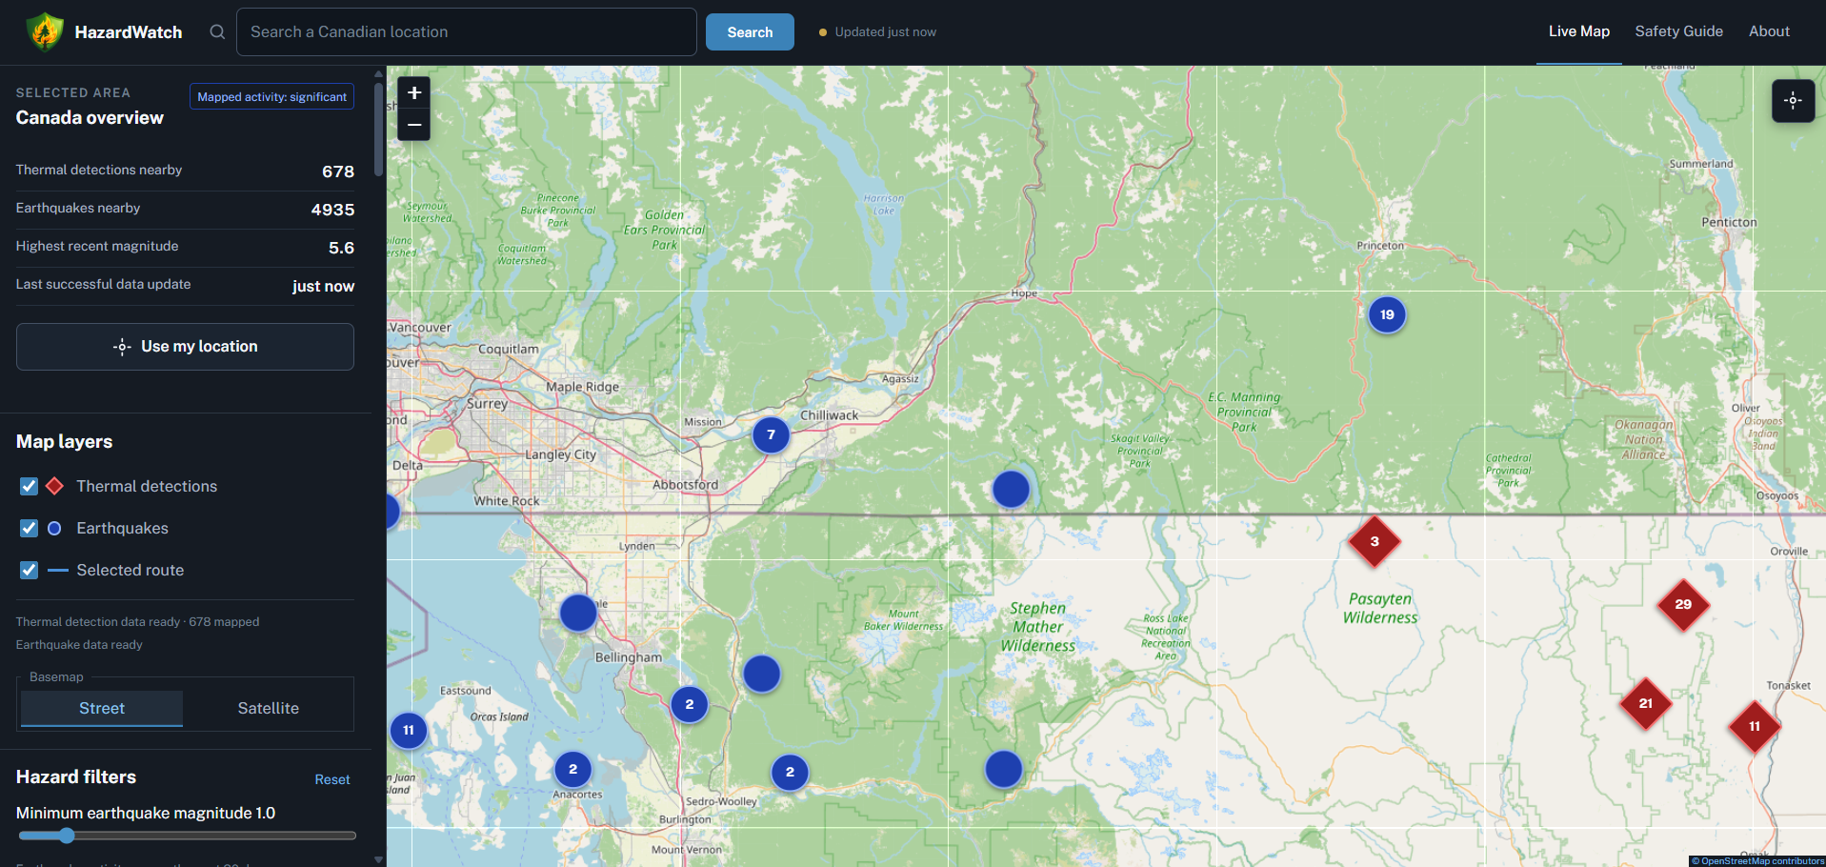The height and width of the screenshot is (867, 1826).
Task: Click Selected route line legend icon
Action: pos(58,570)
